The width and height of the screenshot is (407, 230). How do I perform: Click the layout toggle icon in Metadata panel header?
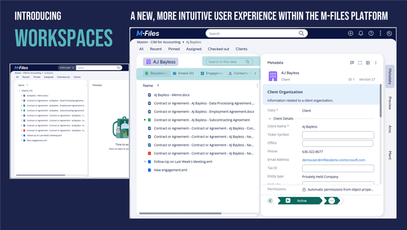pos(368,63)
